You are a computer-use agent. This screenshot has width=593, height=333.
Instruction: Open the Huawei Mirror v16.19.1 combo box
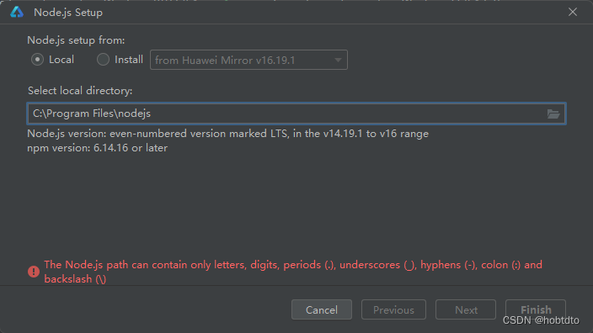(248, 60)
